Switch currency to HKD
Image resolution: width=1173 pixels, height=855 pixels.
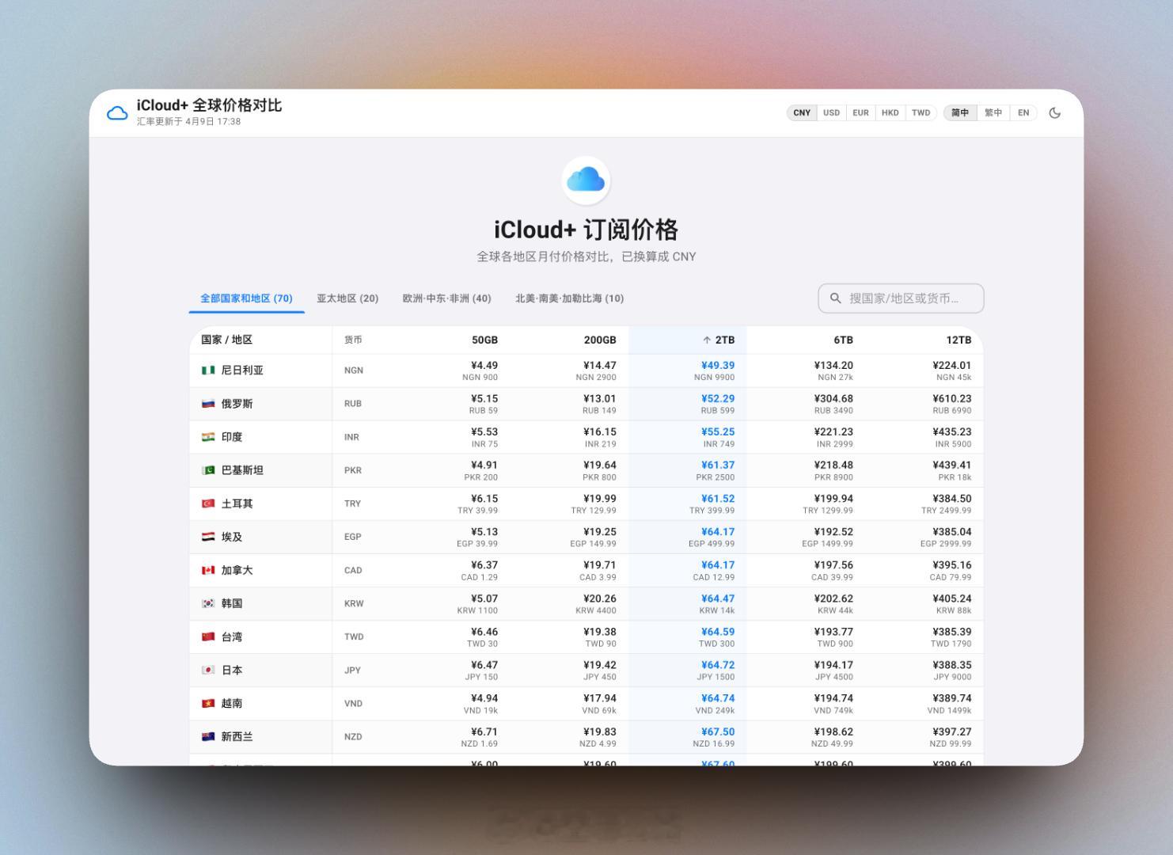point(890,112)
